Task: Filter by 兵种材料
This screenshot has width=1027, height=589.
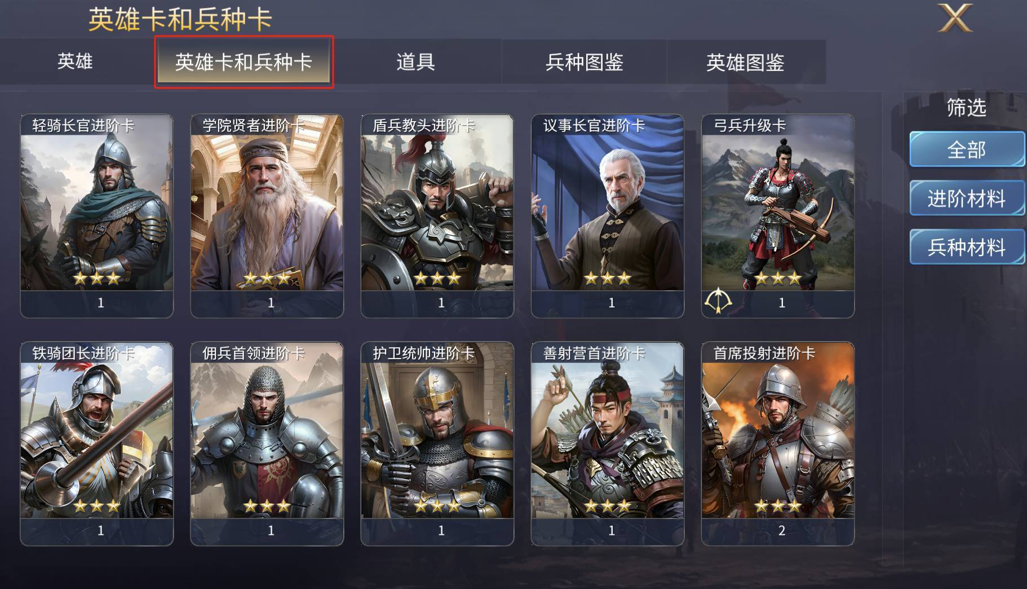Action: [967, 247]
